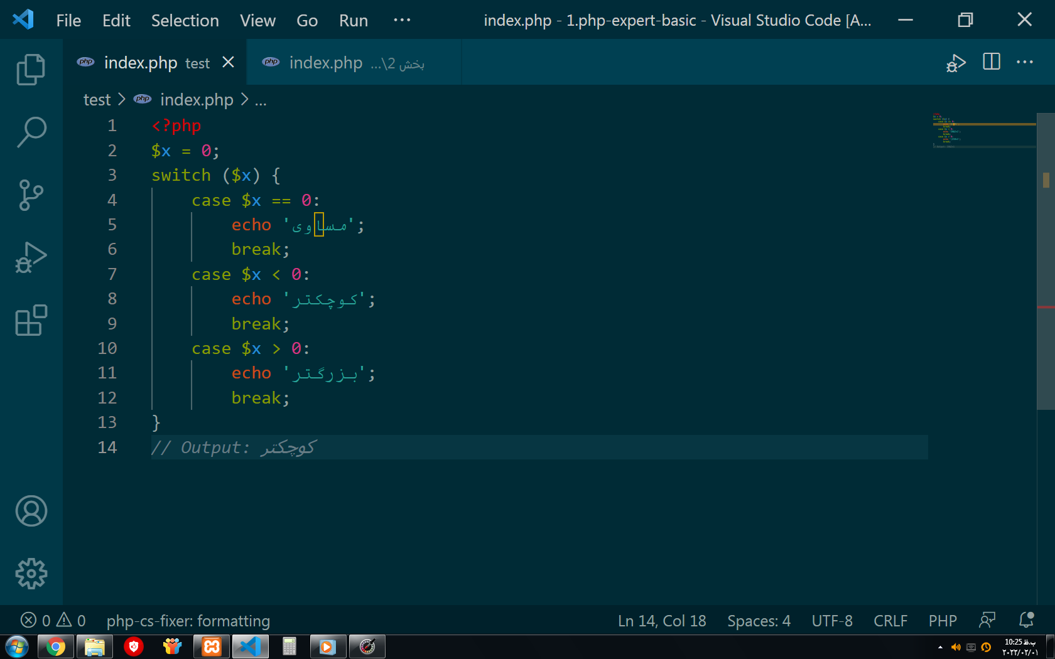Change encoding via UTF-8 status item

click(832, 621)
